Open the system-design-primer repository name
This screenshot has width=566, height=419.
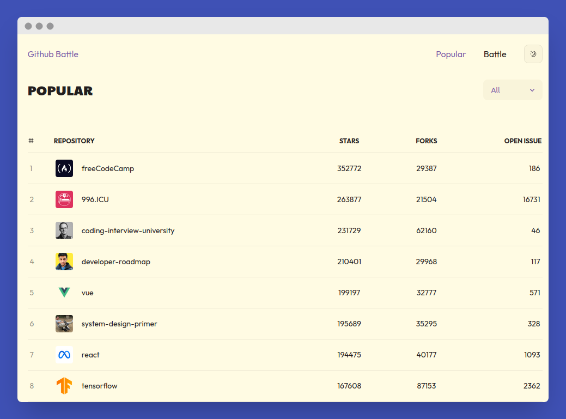point(119,324)
